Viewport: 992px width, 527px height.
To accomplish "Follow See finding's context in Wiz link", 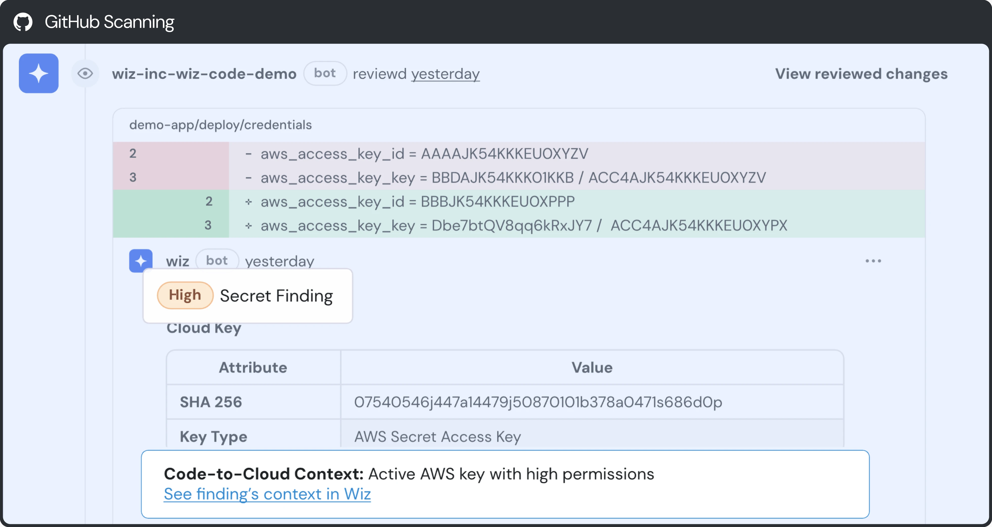I will click(267, 494).
